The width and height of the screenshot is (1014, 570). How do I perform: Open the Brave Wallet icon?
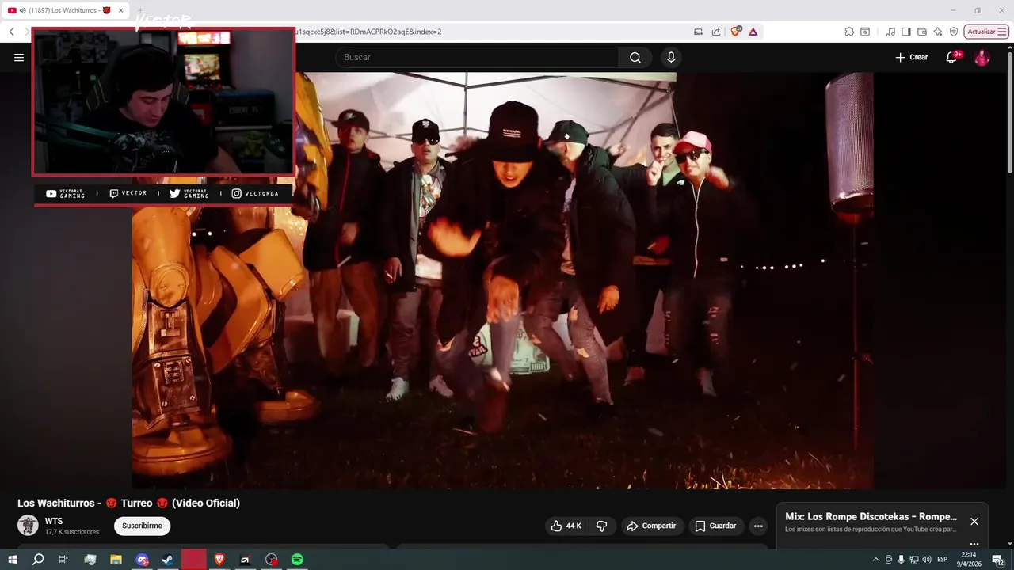[922, 32]
